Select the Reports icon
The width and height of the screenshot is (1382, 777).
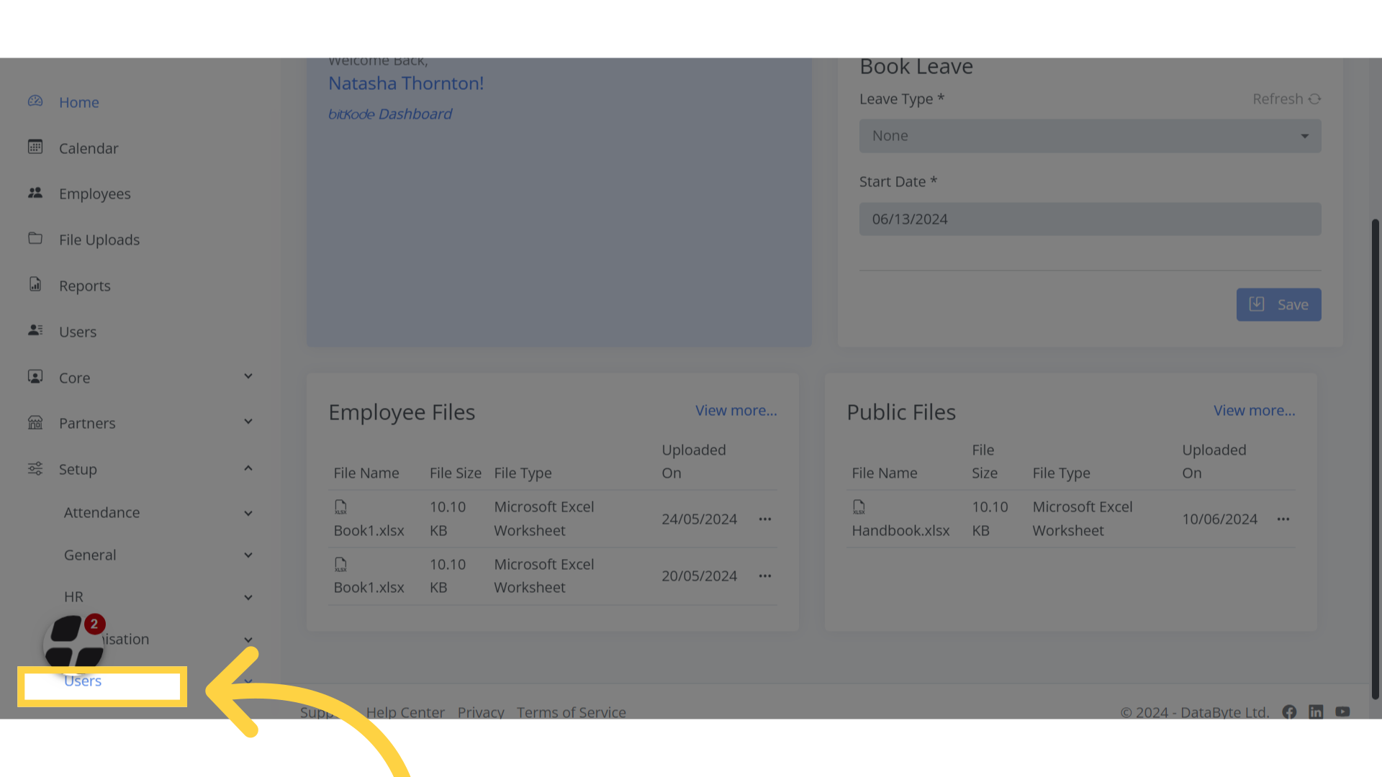pos(35,284)
